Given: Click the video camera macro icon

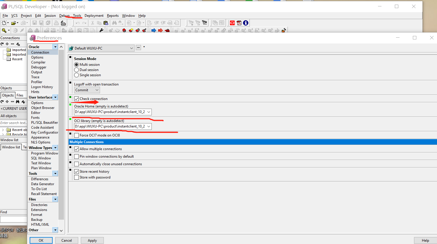Looking at the screenshot, I should [x=204, y=23].
